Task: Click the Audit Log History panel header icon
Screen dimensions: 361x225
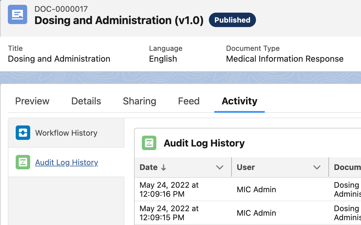Action: [149, 143]
